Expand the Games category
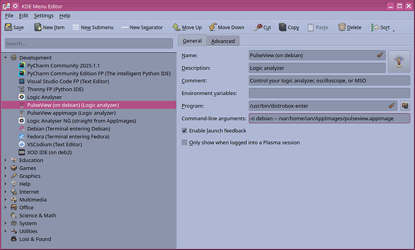The width and height of the screenshot is (415, 250). pos(5,168)
